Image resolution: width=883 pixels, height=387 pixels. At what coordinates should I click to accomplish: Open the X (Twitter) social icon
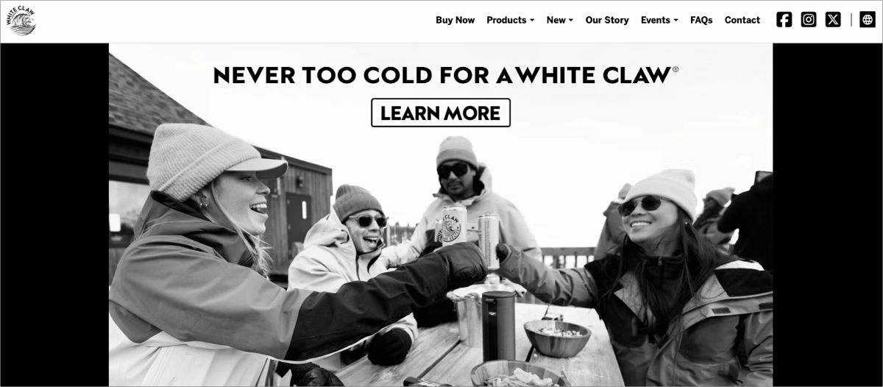(x=833, y=20)
